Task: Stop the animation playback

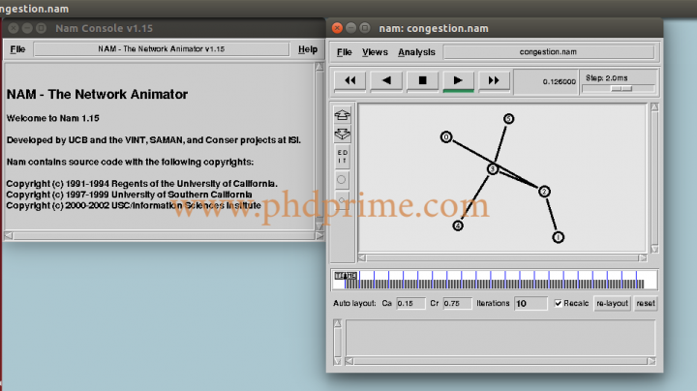Action: coord(422,80)
